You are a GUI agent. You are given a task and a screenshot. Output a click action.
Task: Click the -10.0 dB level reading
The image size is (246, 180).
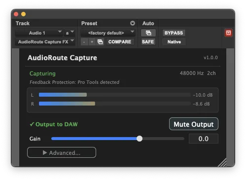pos(203,95)
